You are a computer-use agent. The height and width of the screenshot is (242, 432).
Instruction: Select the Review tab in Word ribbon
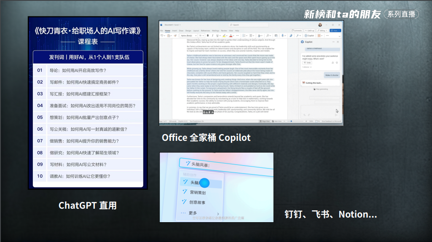(224, 31)
